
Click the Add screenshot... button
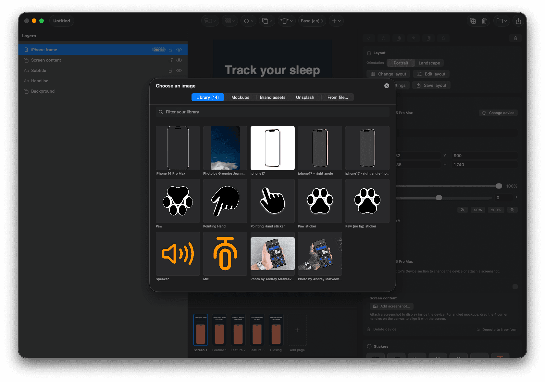391,306
